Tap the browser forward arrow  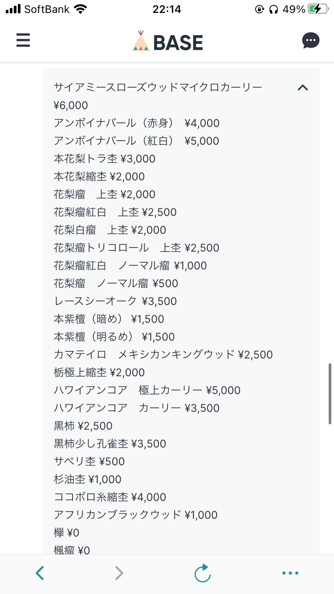coord(119,573)
